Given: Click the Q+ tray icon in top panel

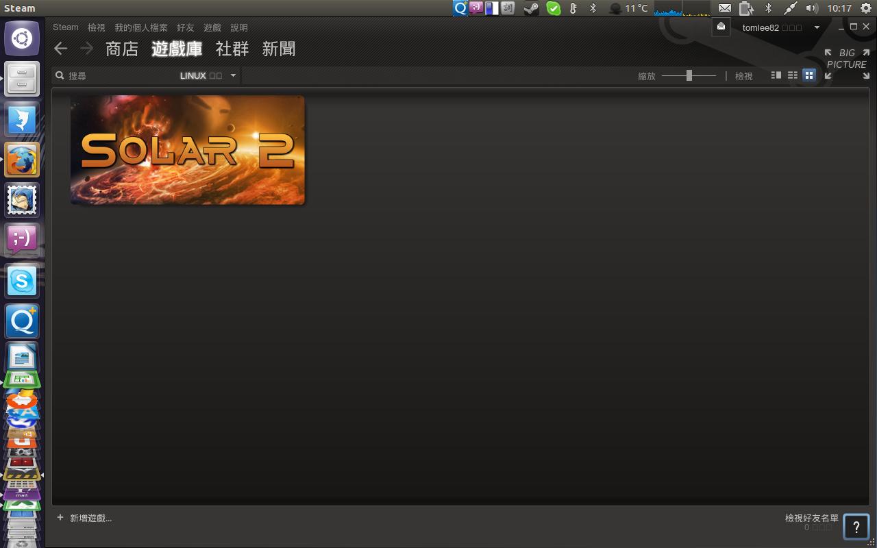Looking at the screenshot, I should pyautogui.click(x=460, y=8).
